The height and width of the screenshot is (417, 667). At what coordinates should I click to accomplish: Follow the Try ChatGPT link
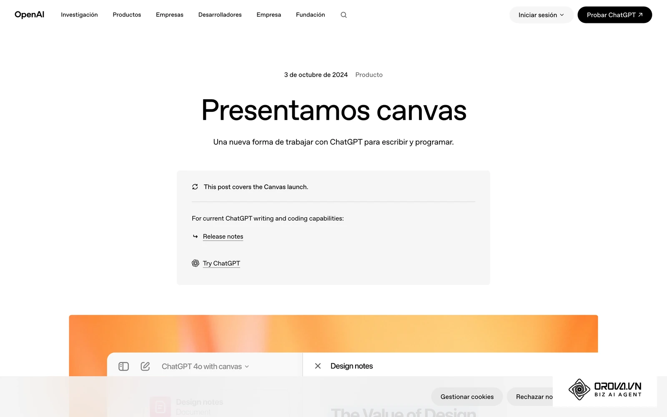(x=221, y=263)
